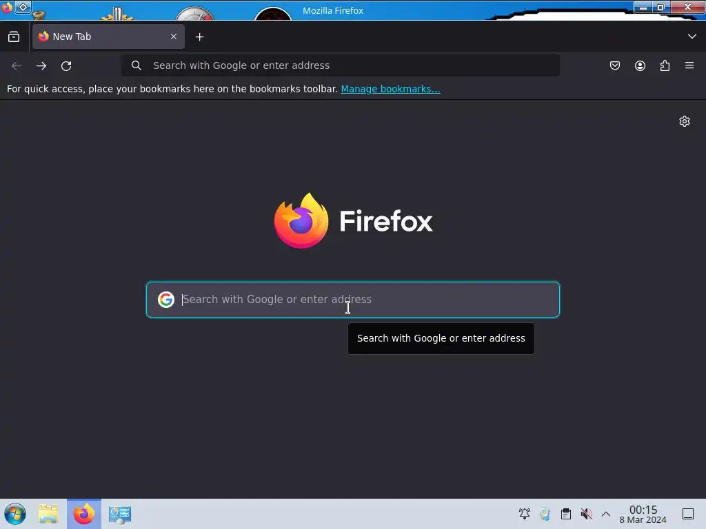Image resolution: width=706 pixels, height=529 pixels.
Task: Open the hamburger application menu
Action: point(689,65)
